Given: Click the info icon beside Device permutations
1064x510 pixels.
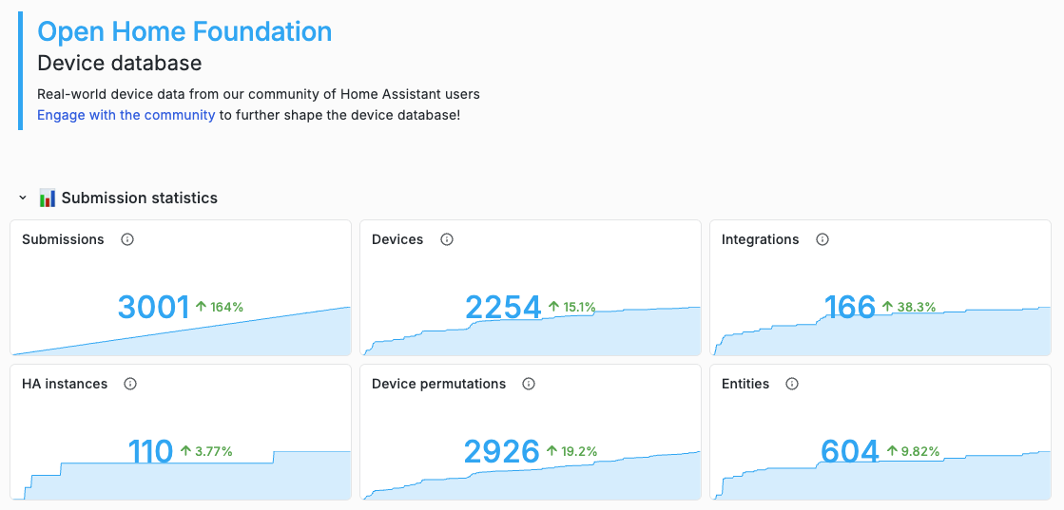Looking at the screenshot, I should click(529, 384).
